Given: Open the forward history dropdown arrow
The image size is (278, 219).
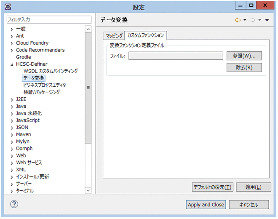Looking at the screenshot, I should 259,20.
